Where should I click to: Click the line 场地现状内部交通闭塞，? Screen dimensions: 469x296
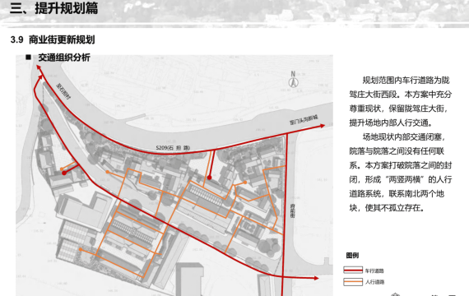pyautogui.click(x=404, y=137)
